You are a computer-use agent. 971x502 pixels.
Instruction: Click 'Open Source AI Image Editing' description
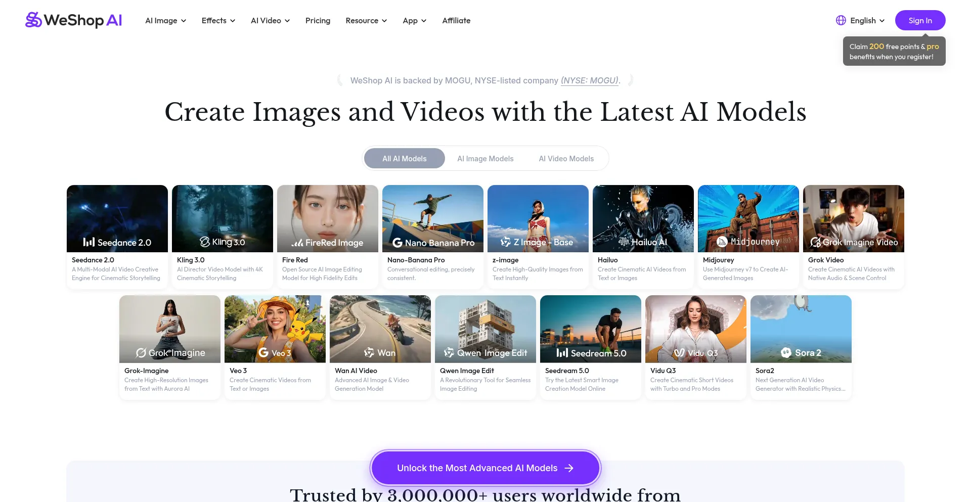[x=322, y=273]
